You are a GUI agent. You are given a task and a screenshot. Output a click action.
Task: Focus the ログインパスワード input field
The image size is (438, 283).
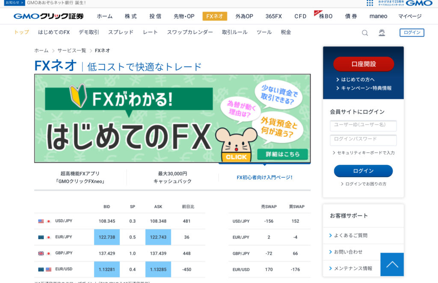(x=363, y=140)
